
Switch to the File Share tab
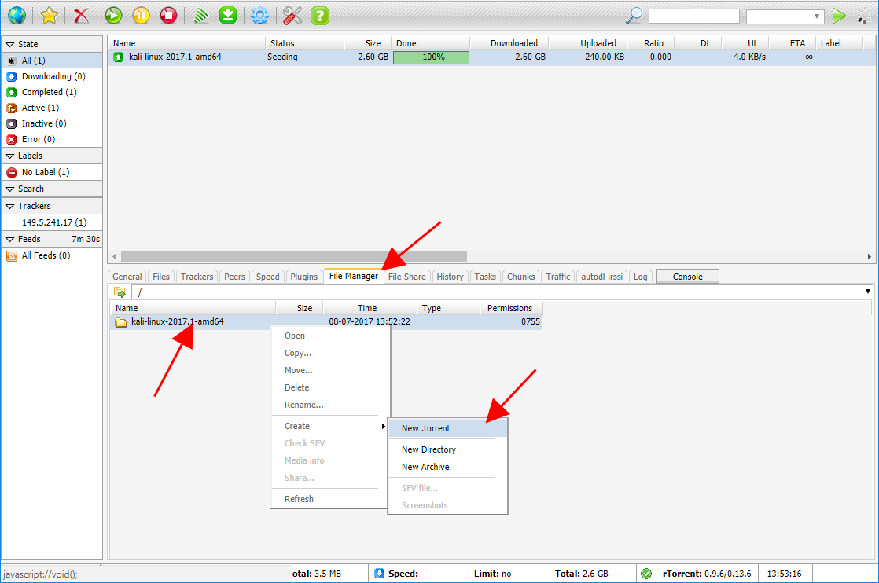(407, 277)
